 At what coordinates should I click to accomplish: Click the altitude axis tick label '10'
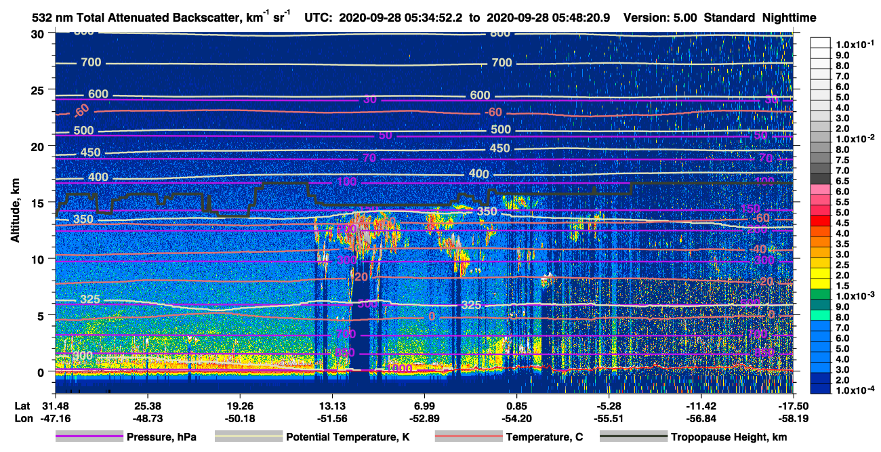(39, 259)
